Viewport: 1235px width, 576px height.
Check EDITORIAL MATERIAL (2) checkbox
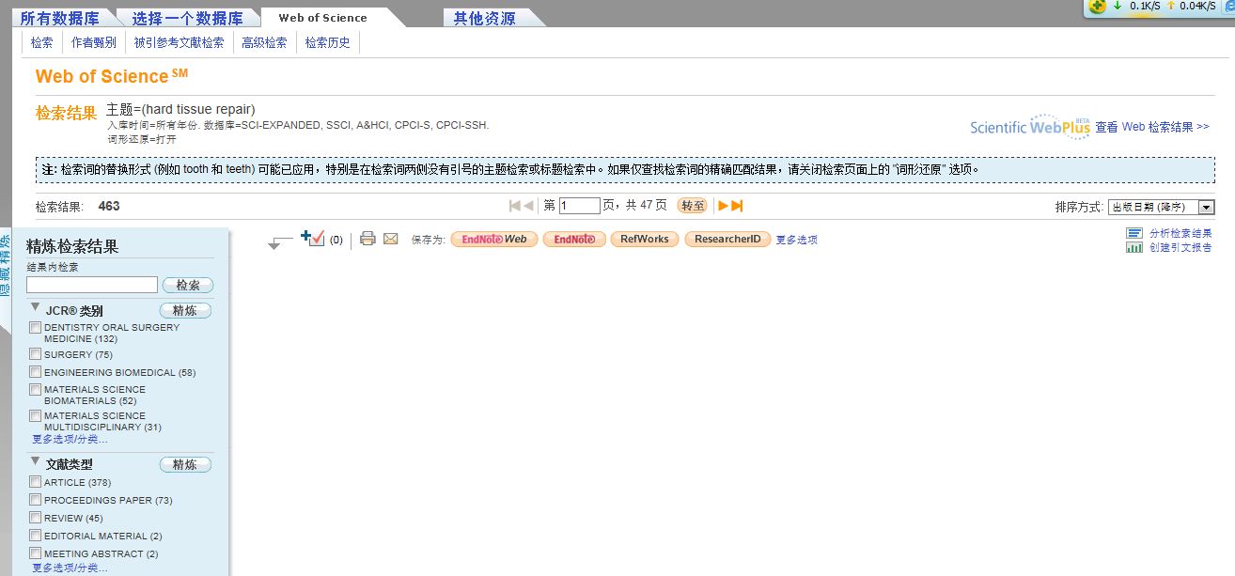pos(35,536)
